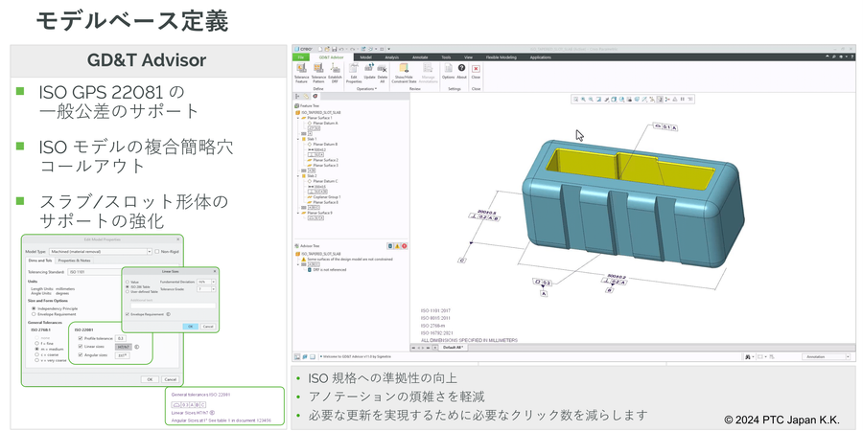Click the About help icon
Image resolution: width=863 pixels, height=431 pixels.
461,71
